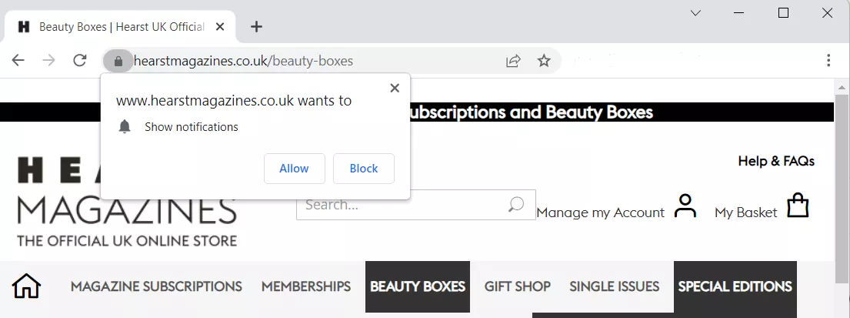Close the Beauty Boxes tab
Screen dimensions: 850x318
click(219, 27)
